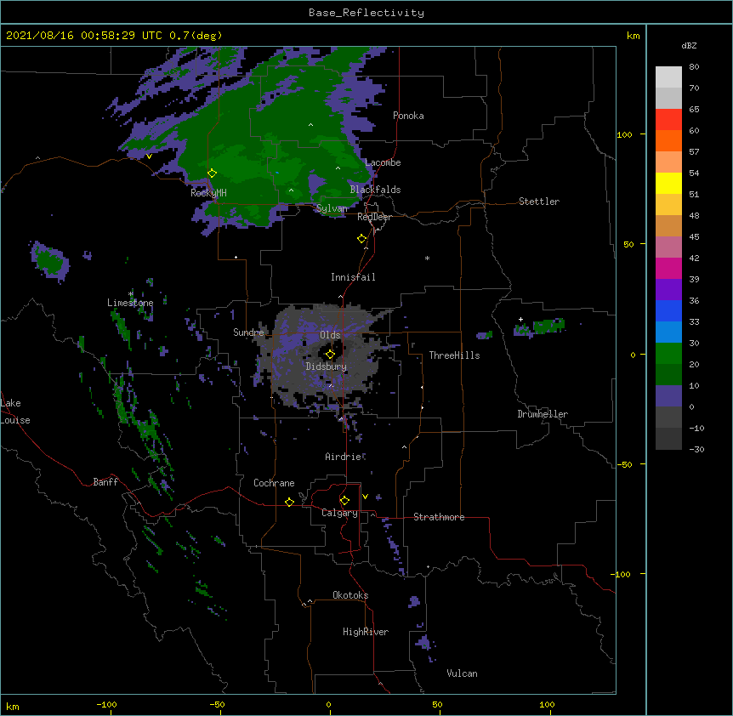The height and width of the screenshot is (716, 733).
Task: Click the pink 45–42 dBZ legend swatch
Action: 668,247
